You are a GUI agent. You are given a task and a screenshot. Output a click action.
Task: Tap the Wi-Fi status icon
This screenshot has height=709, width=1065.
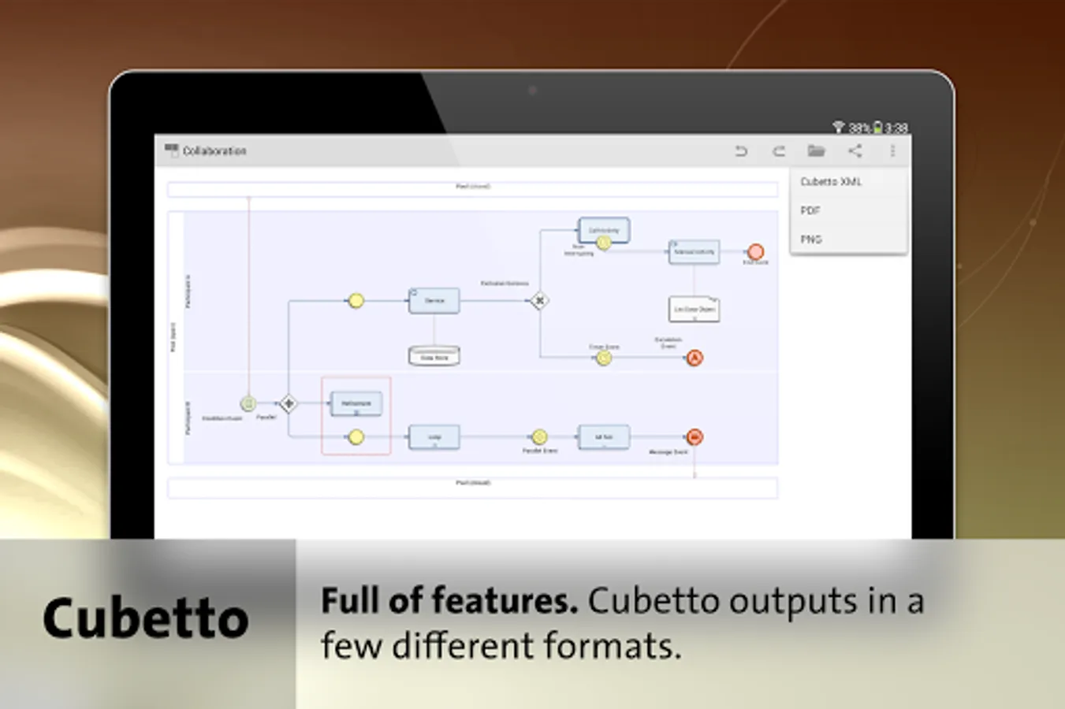tap(838, 127)
